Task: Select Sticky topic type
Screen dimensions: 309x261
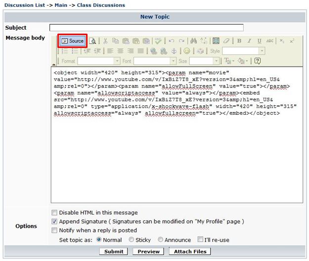Action: click(131, 240)
